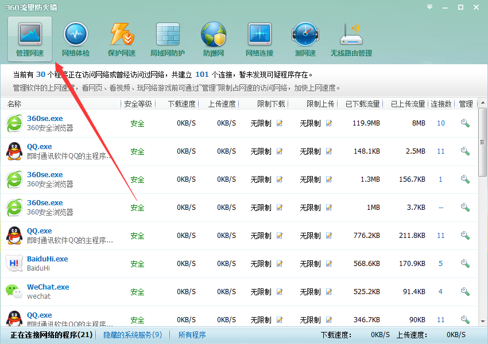Image resolution: width=488 pixels, height=344 pixels.
Task: Edit download limit for 360se.exe with 1.3MB
Action: [x=280, y=179]
